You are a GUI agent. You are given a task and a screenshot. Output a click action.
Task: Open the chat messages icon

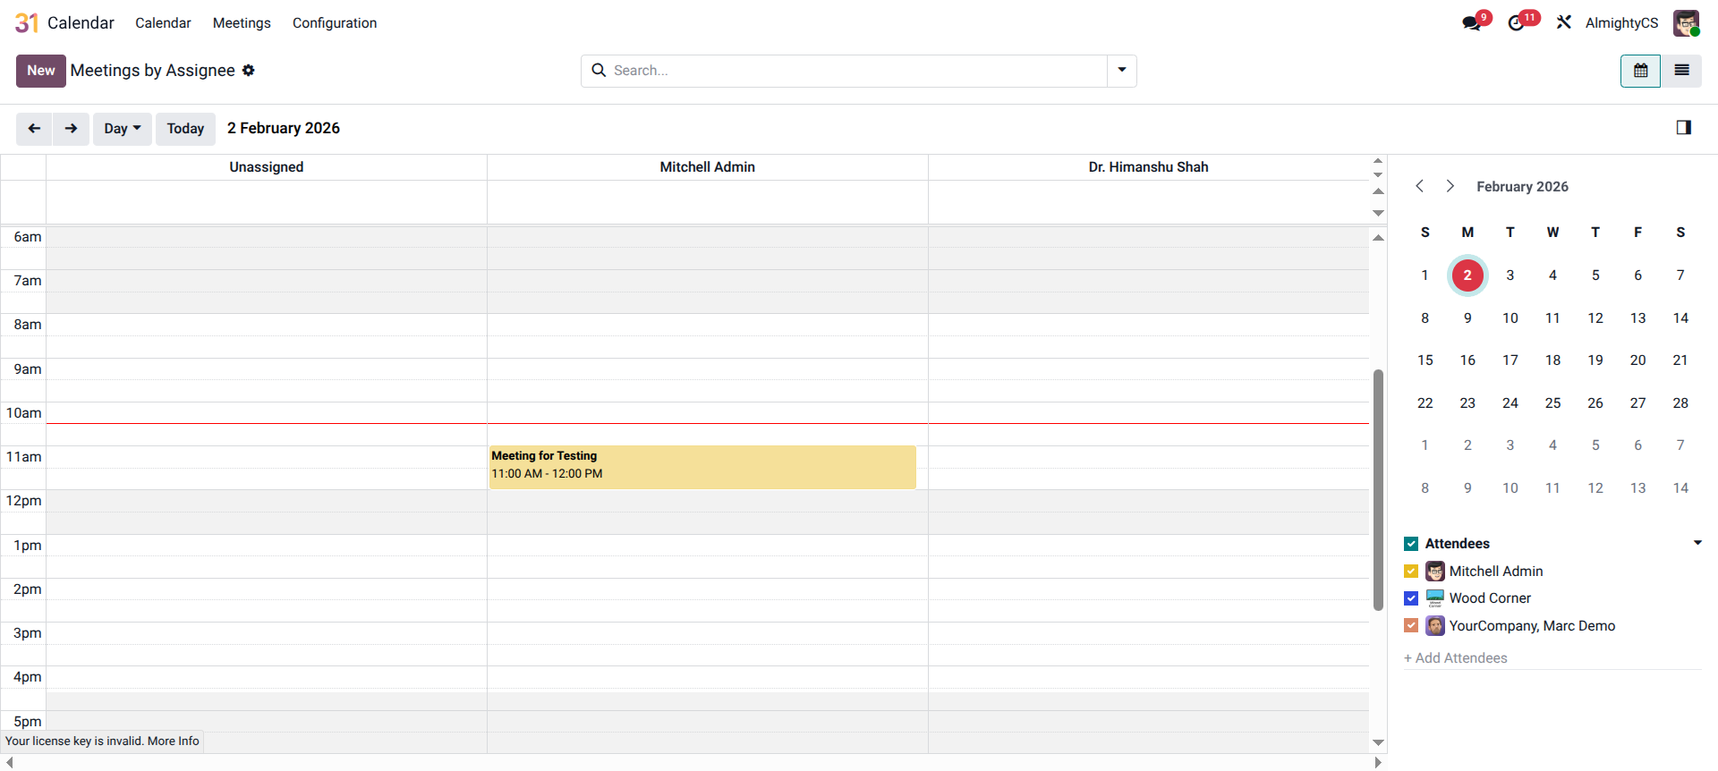[1472, 23]
